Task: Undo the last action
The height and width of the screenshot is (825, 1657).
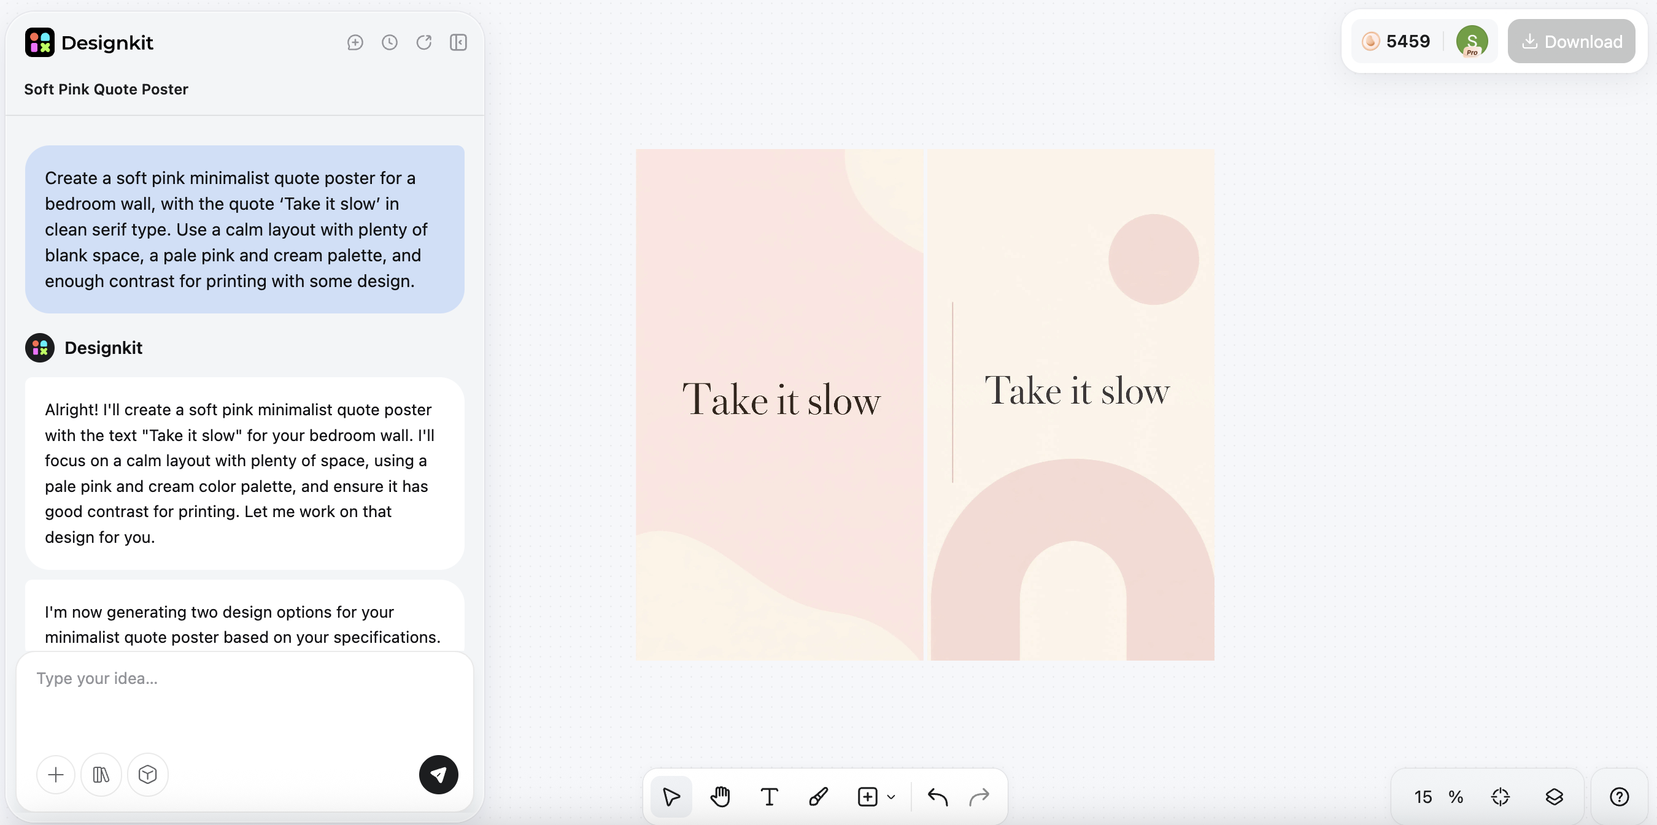Action: pyautogui.click(x=938, y=797)
